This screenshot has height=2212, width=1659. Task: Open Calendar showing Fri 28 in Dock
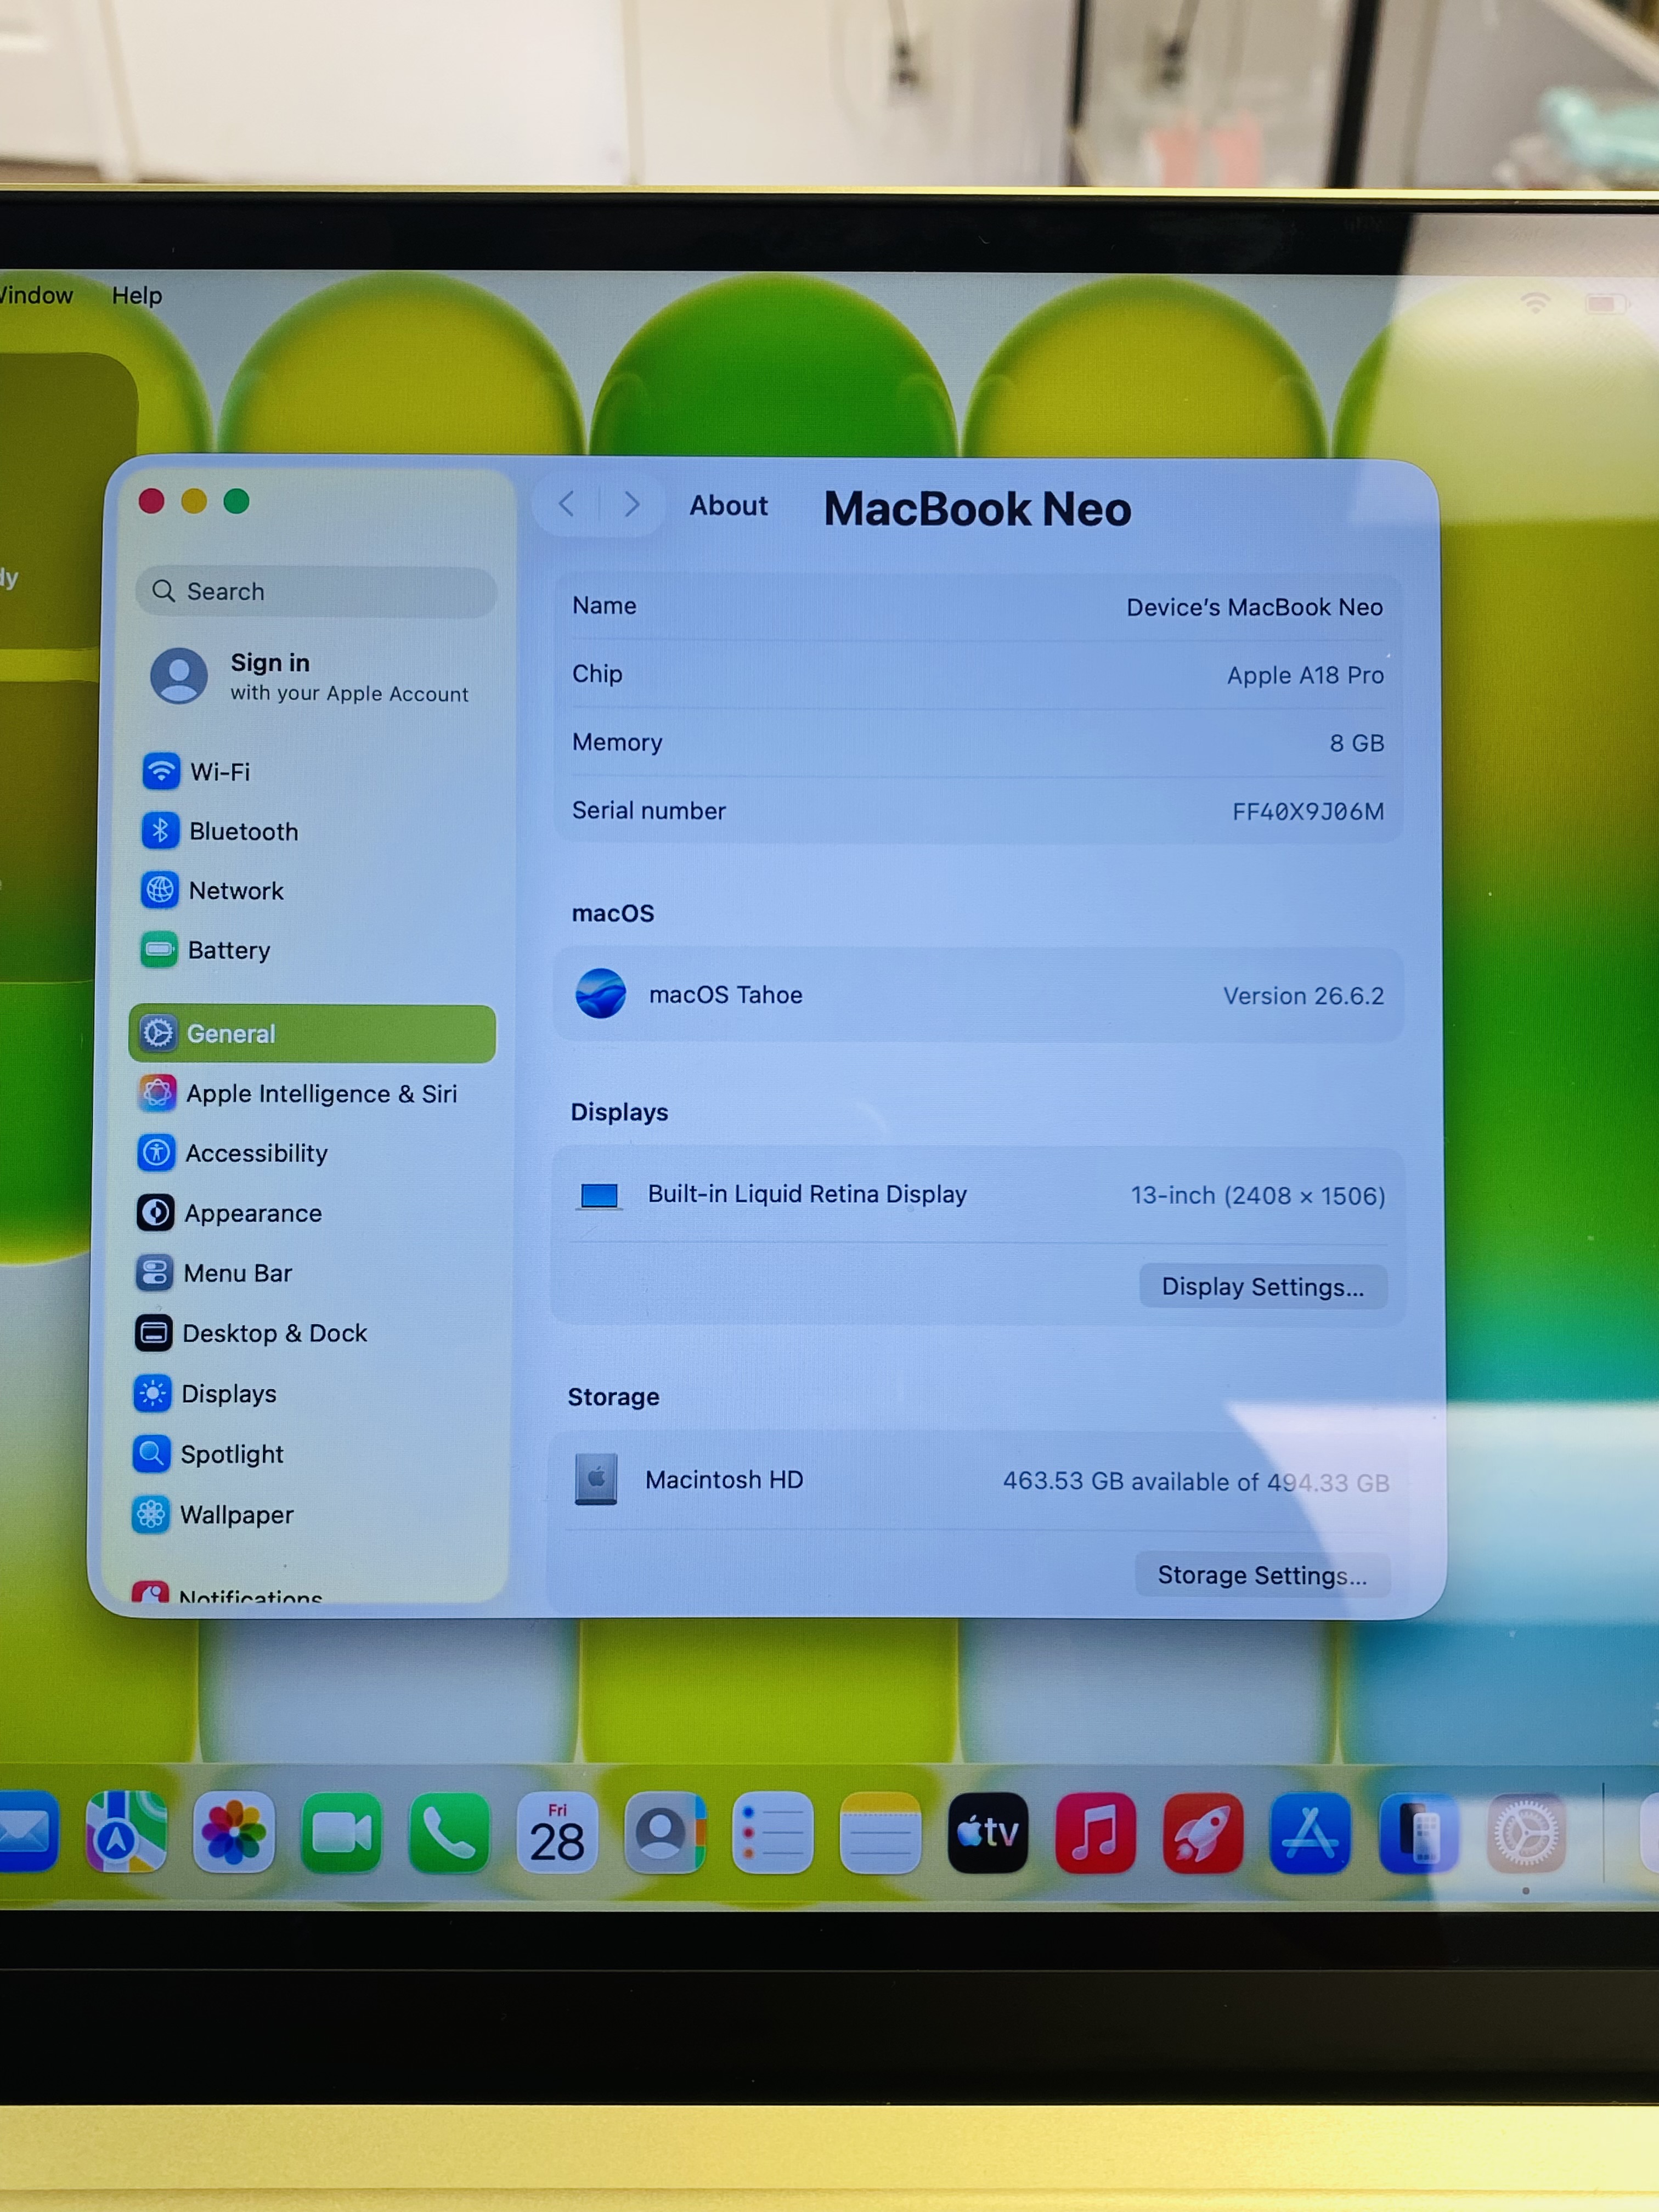557,1832
